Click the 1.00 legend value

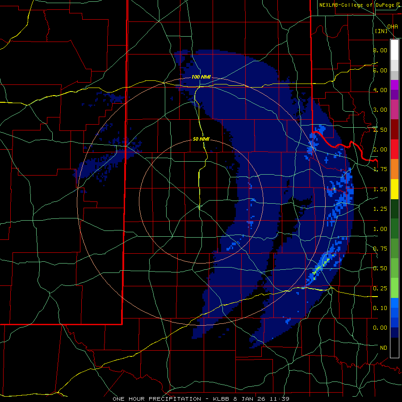click(x=380, y=229)
